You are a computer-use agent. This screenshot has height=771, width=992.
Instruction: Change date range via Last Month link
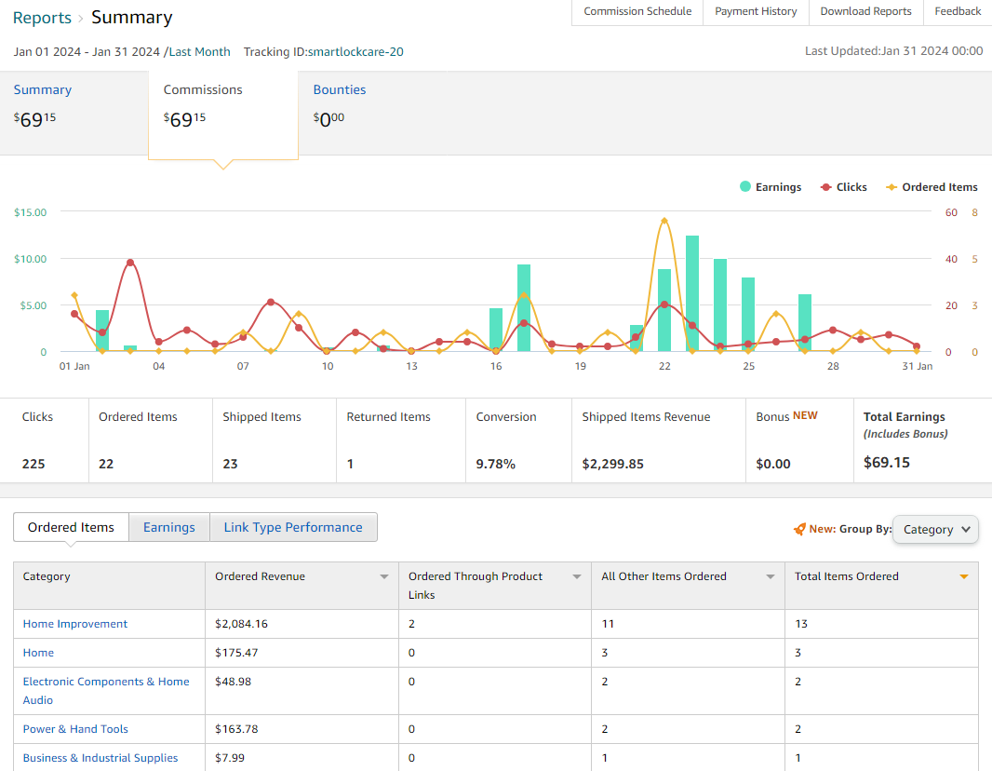(x=199, y=52)
